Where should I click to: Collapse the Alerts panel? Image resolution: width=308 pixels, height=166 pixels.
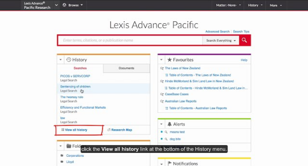pos(161,124)
